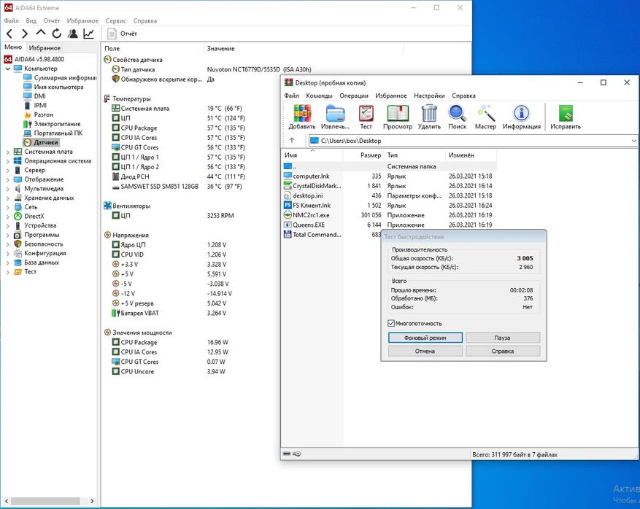
Task: Open WinRAR Команды menu
Action: [x=319, y=96]
